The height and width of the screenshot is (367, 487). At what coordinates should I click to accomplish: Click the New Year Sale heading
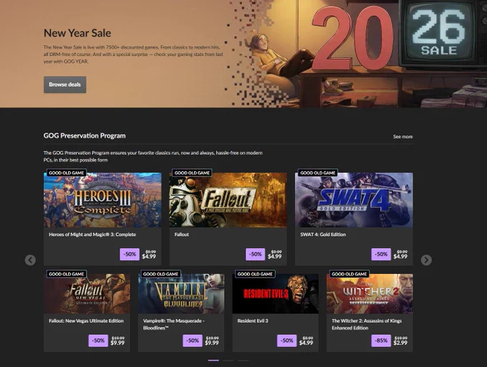tap(77, 33)
